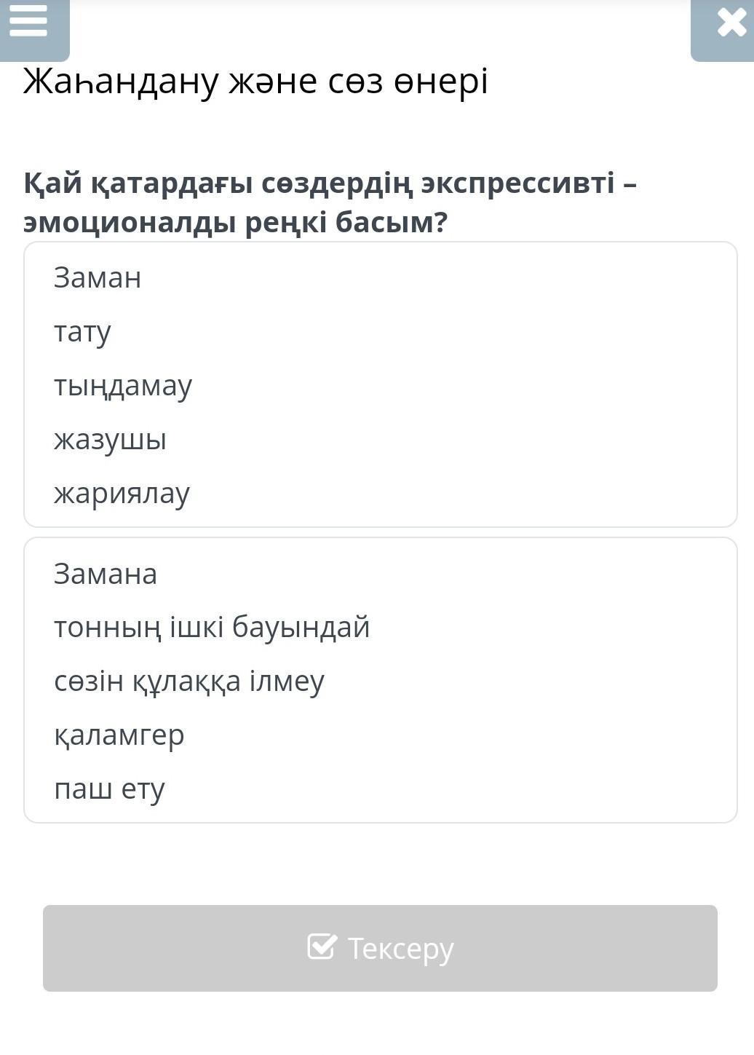Viewport: 754px width, 1055px height.
Task: Click the question text about экспрессивті реңкі
Action: point(330,202)
